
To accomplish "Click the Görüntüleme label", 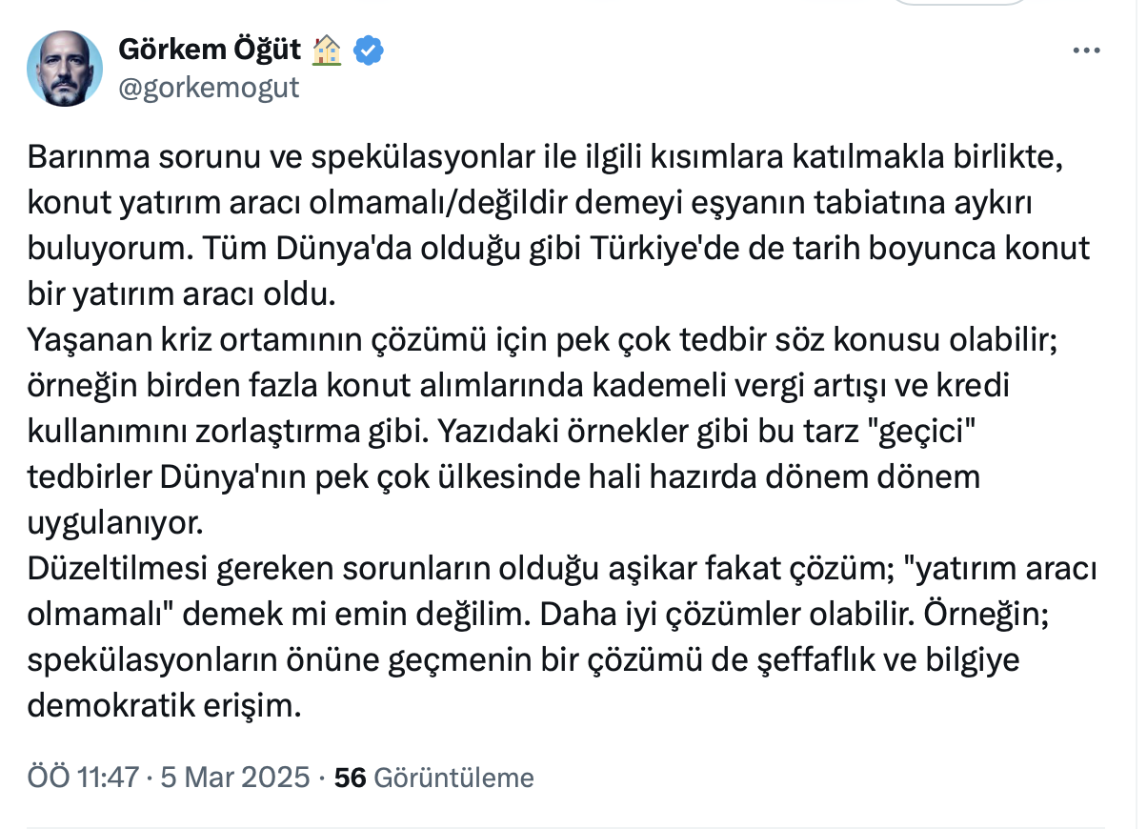I will (453, 778).
